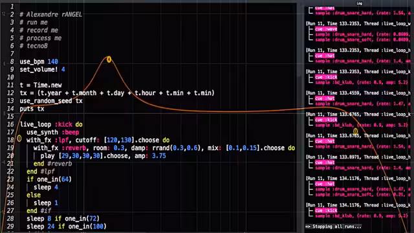414x233 pixels.
Task: Click the 'end #reverb' line
Action: click(x=53, y=164)
